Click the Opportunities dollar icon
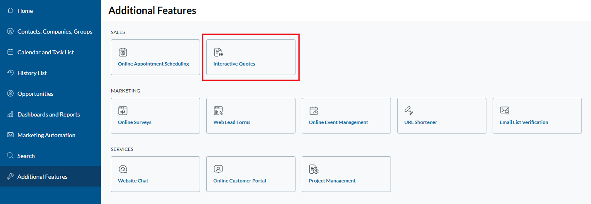 10,94
